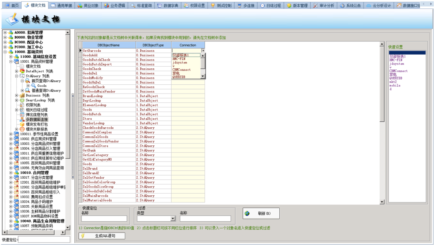Select the 多数据库连接 node icon in the tree

point(22,119)
